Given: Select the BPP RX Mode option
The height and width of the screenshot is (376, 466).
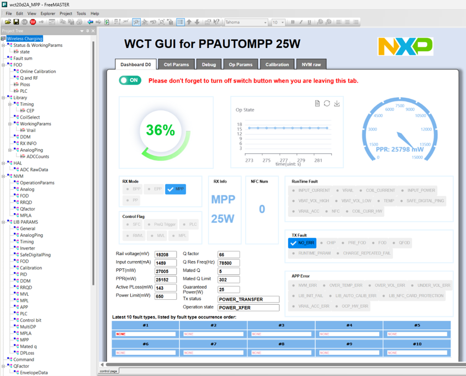Looking at the screenshot, I should click(133, 189).
